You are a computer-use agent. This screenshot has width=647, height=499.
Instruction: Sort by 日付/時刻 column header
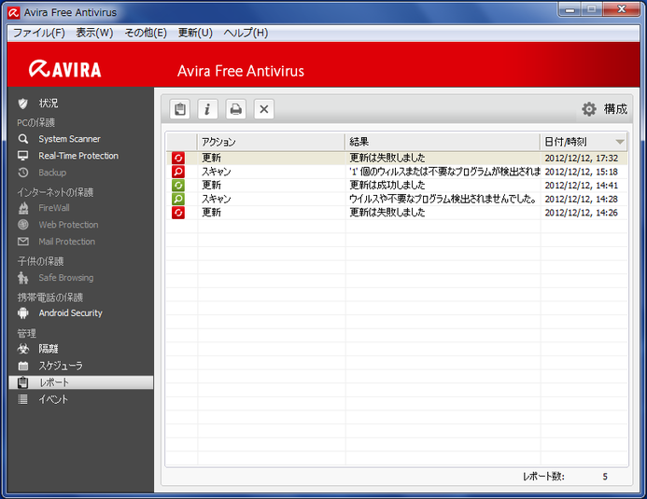pos(584,142)
